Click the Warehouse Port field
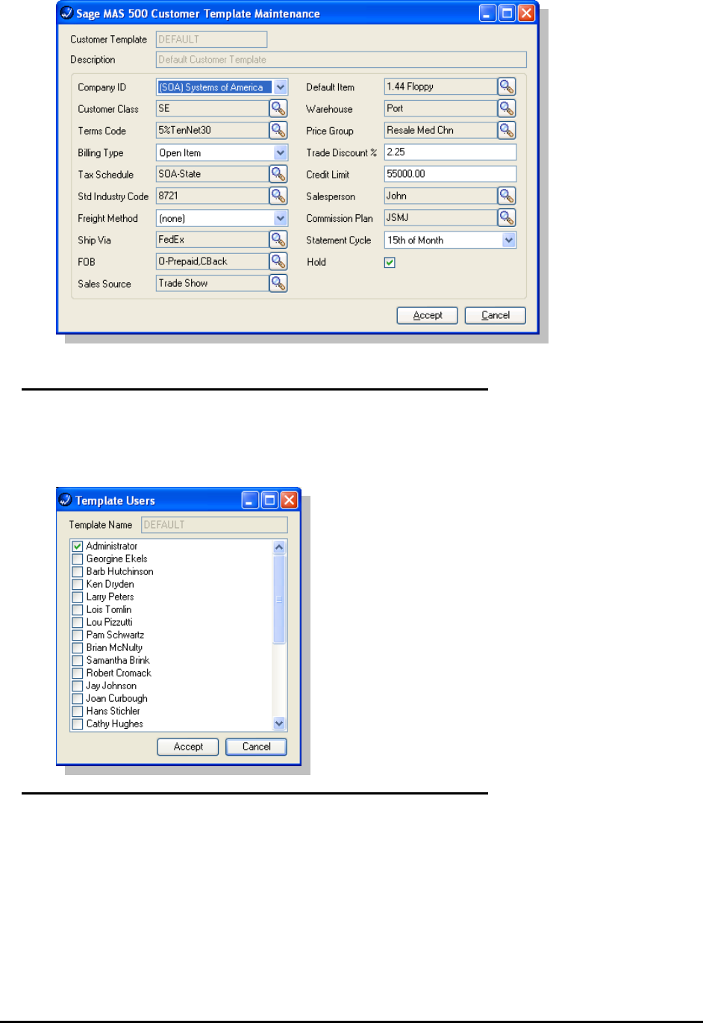Screen dimensions: 703x1023 pyautogui.click(x=440, y=109)
